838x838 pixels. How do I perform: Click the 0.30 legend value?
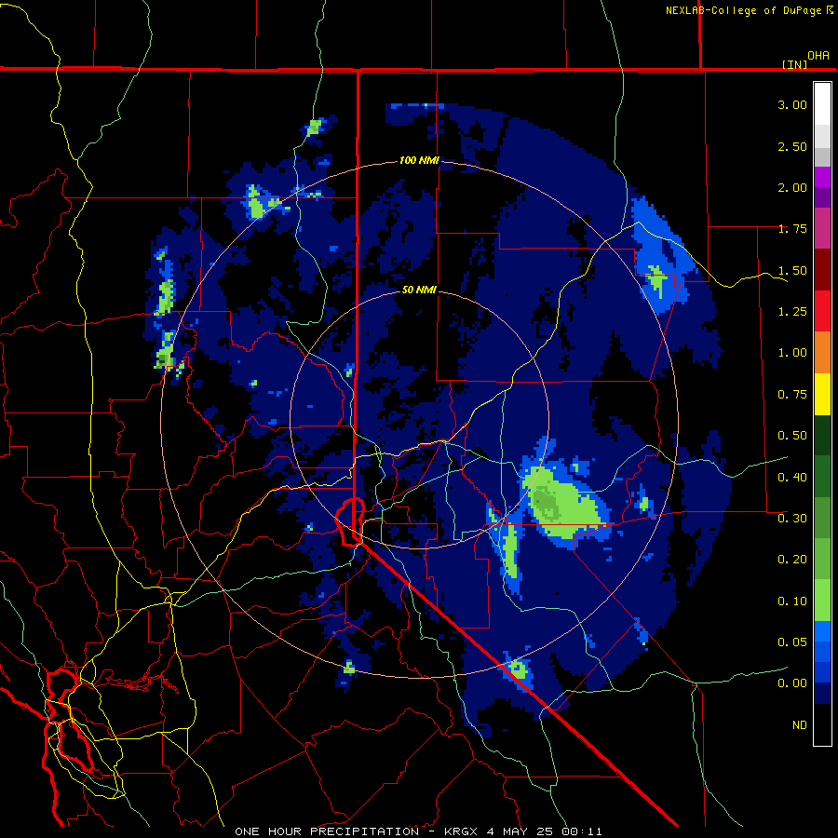(x=792, y=519)
